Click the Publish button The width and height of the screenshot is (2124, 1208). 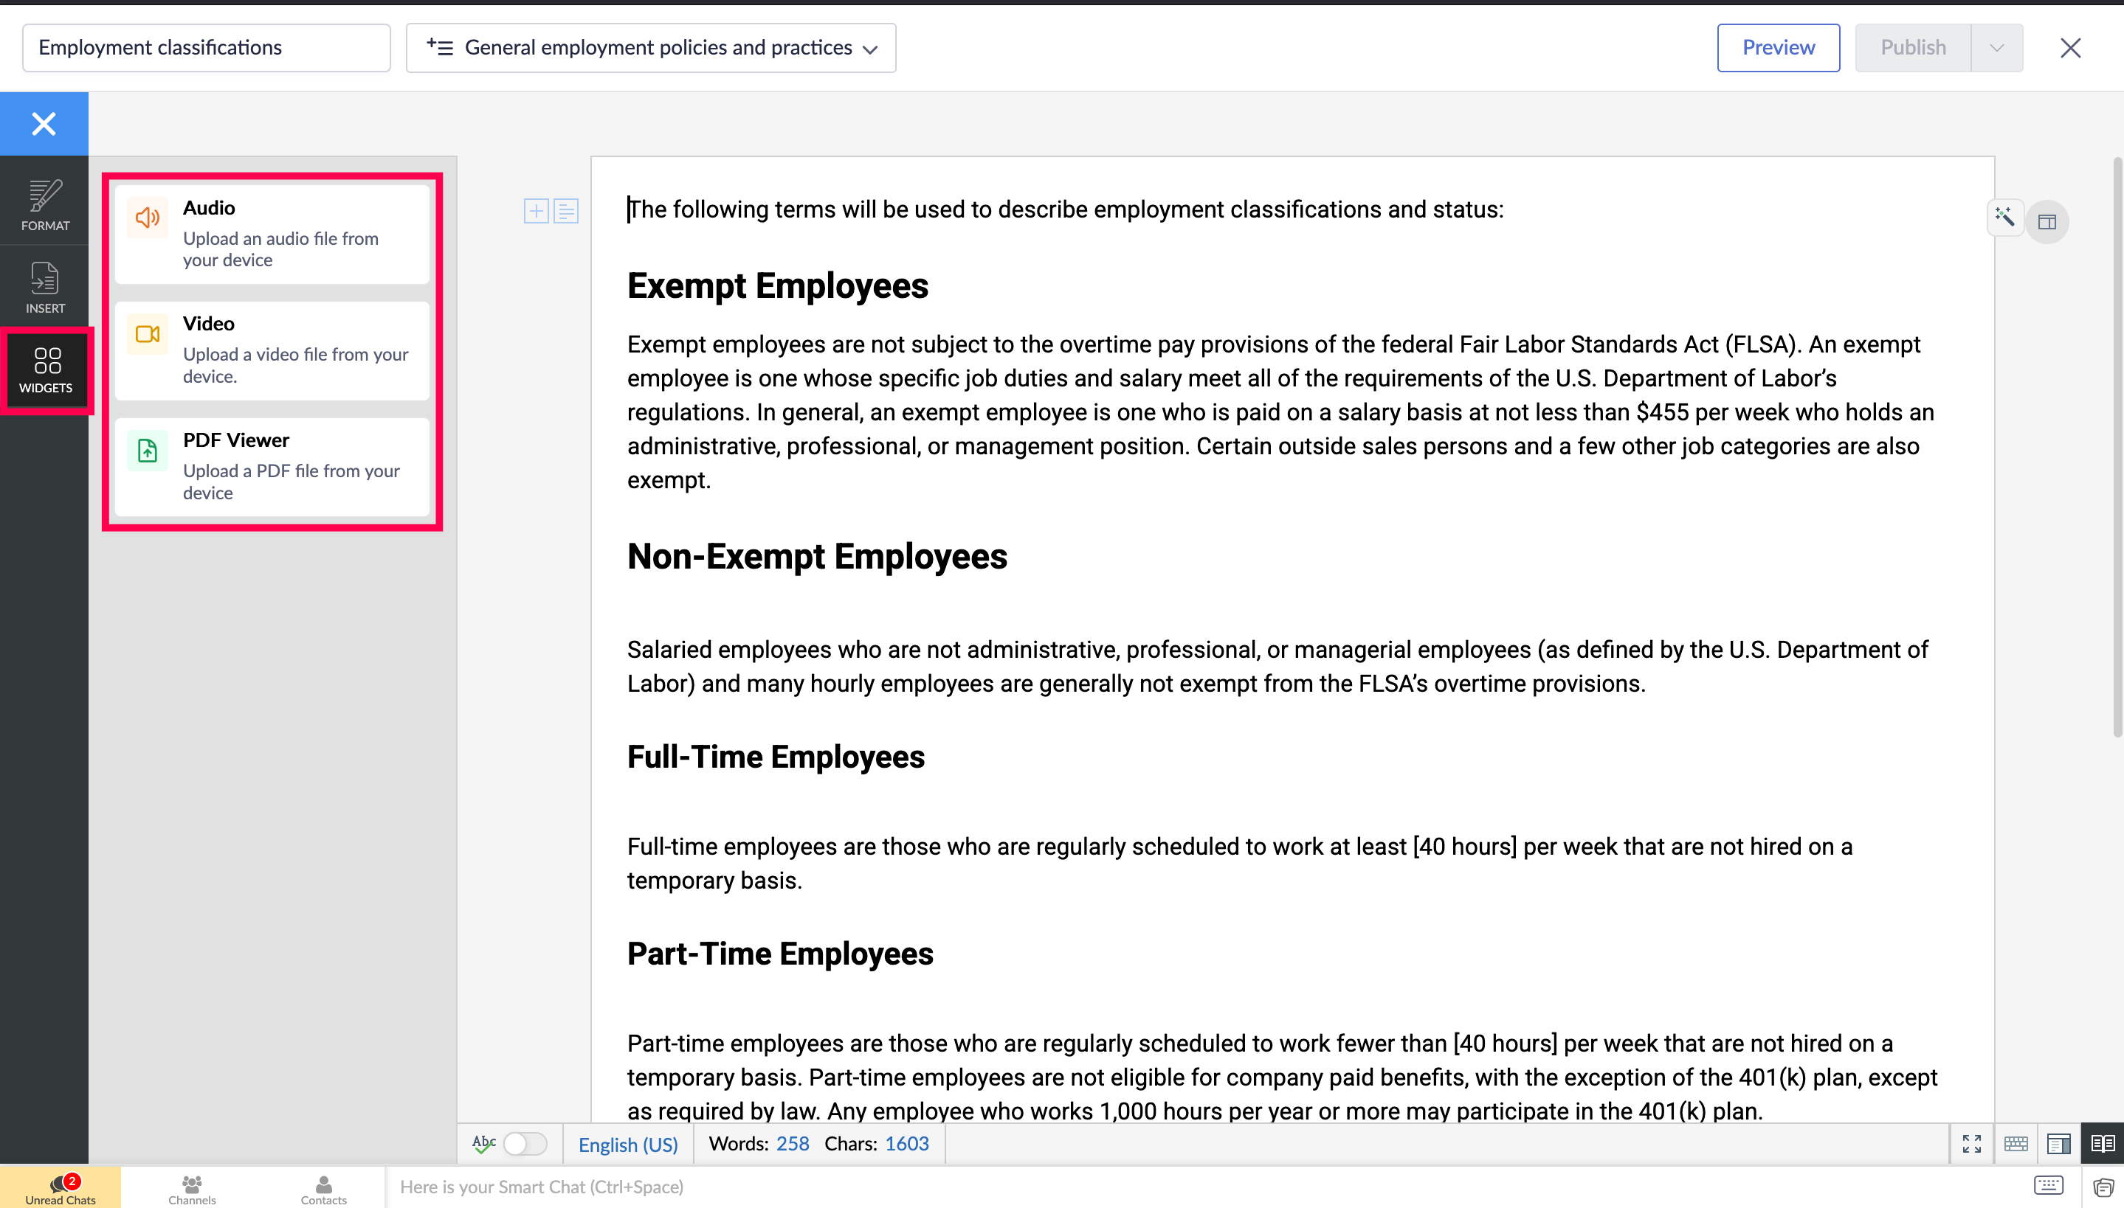pyautogui.click(x=1912, y=48)
